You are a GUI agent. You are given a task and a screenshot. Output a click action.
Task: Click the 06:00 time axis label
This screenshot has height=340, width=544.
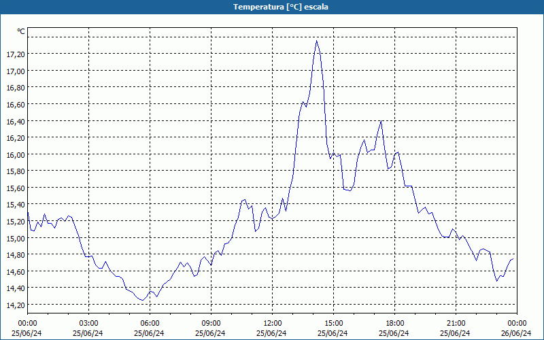pyautogui.click(x=150, y=324)
